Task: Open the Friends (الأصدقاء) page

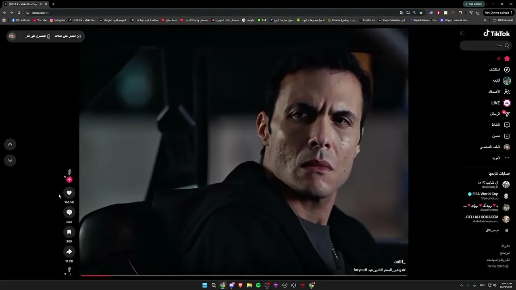Action: coord(499,92)
